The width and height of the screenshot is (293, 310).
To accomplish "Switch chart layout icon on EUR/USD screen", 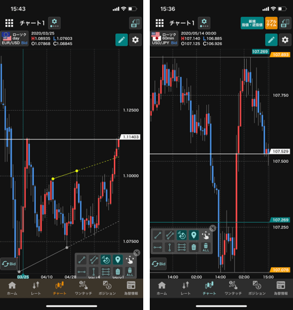I will tap(135, 23).
